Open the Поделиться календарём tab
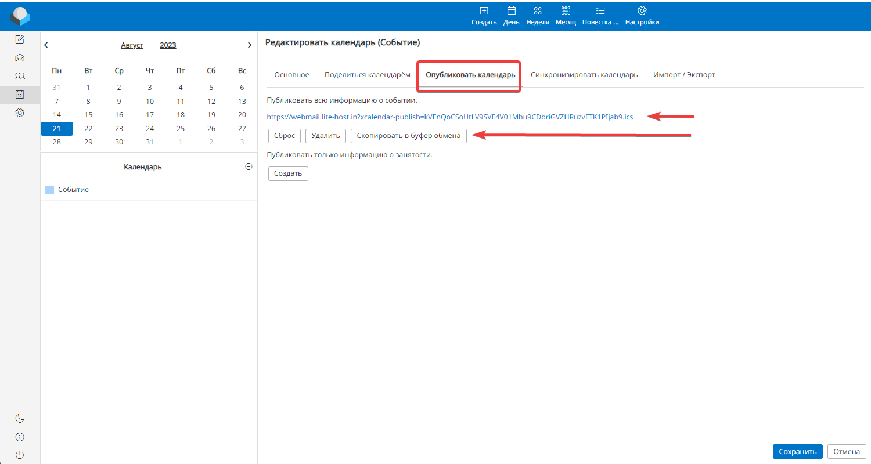 [368, 75]
